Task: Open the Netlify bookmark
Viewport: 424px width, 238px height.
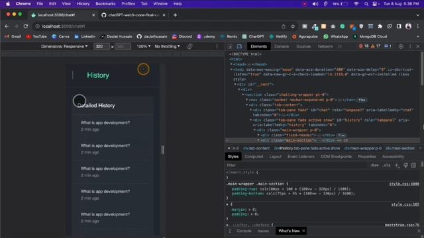Action: (x=278, y=36)
